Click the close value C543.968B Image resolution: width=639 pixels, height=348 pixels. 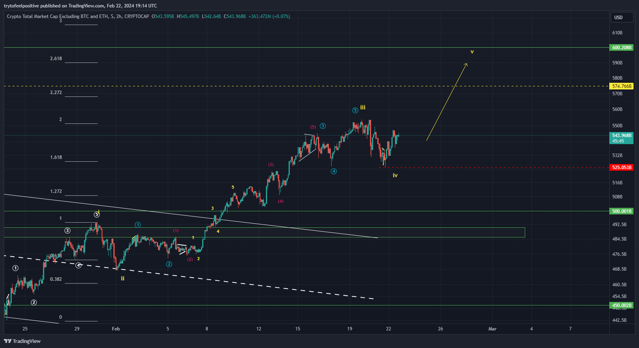[x=235, y=16]
